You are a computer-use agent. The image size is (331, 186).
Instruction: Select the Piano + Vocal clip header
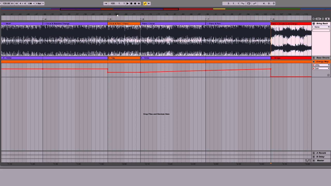[173, 24]
